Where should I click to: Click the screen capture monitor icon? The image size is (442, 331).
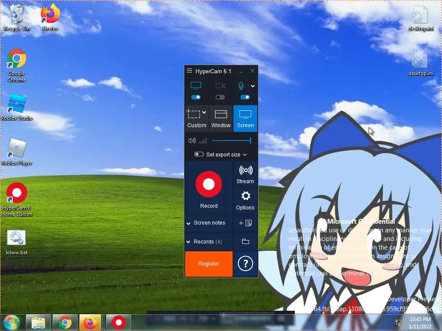(196, 85)
